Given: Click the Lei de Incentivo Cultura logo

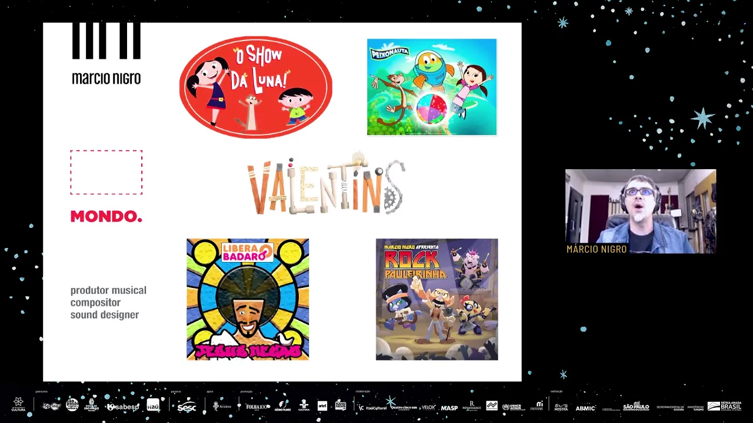Looking at the screenshot, I should point(18,405).
